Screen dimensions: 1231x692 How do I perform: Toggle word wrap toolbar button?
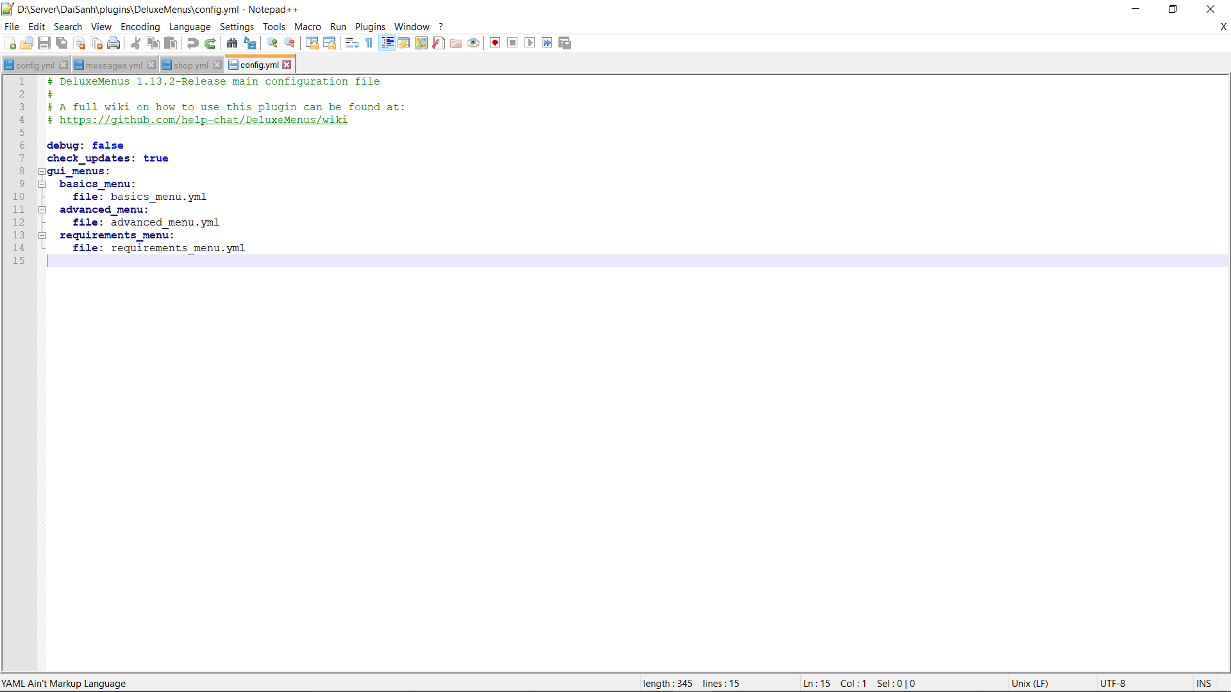351,43
